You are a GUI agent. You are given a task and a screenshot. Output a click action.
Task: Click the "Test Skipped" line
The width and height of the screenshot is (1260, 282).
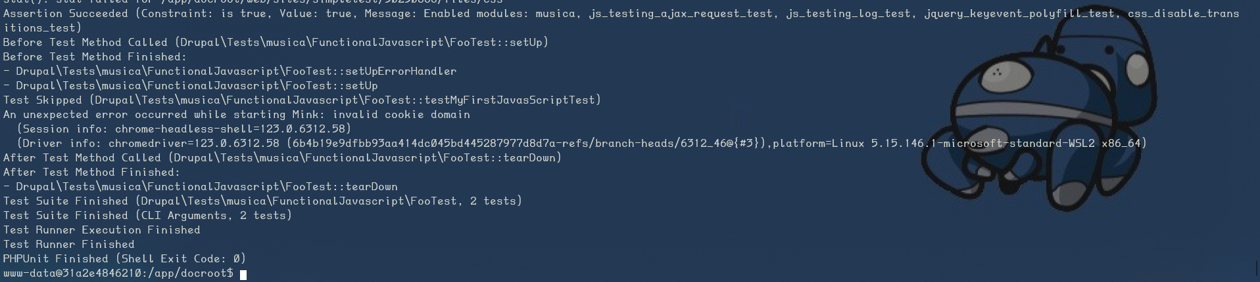pyautogui.click(x=302, y=100)
